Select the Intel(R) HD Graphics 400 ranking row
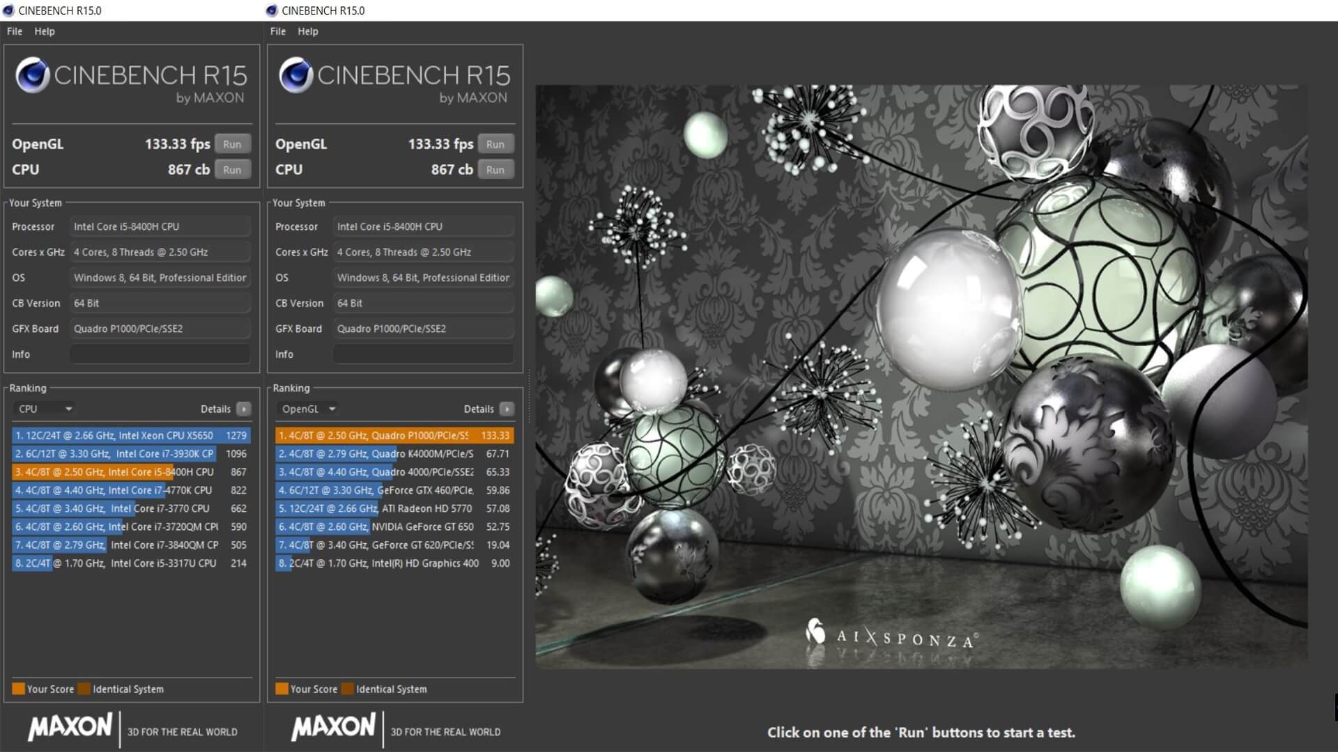The width and height of the screenshot is (1338, 752). 394,563
